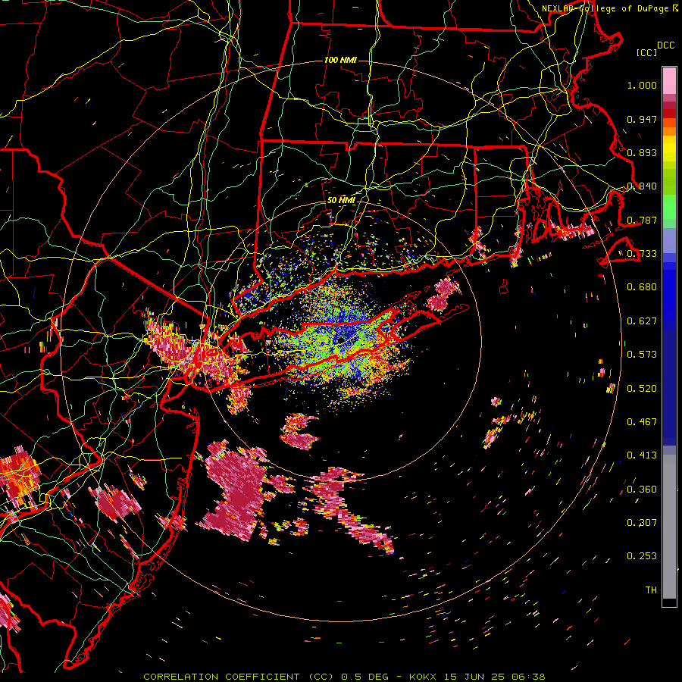Click the pink top segment of color bar

click(x=669, y=80)
